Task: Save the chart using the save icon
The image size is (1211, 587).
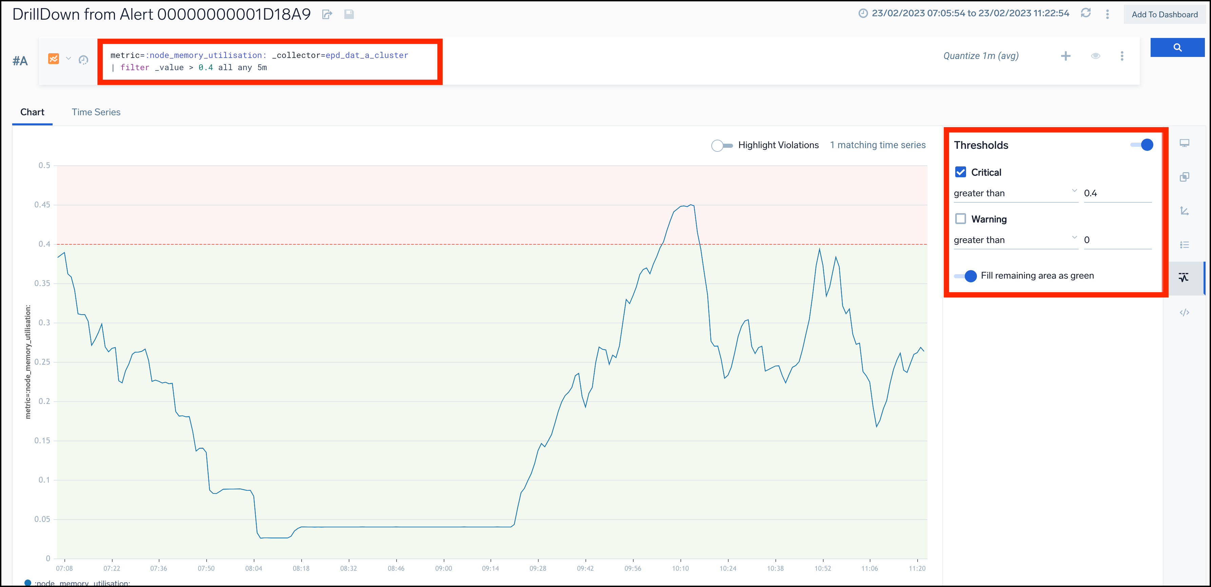Action: (349, 14)
